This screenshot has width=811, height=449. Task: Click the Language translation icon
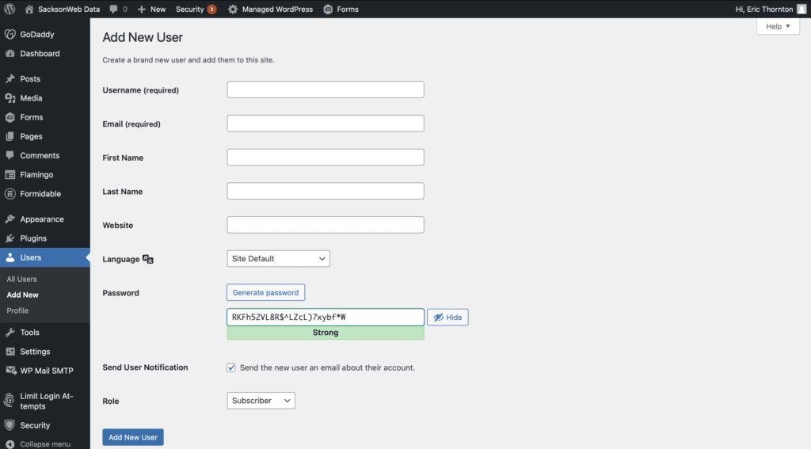click(148, 259)
